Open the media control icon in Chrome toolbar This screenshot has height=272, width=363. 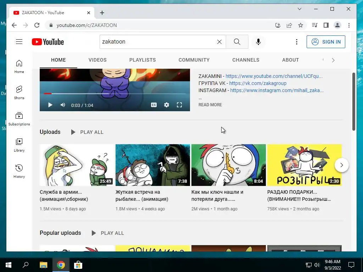315,25
